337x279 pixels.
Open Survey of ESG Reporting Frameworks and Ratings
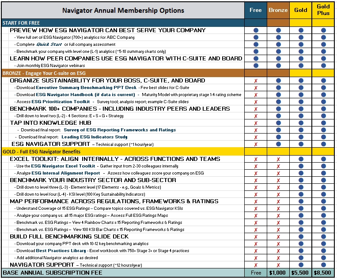[x=120, y=130]
